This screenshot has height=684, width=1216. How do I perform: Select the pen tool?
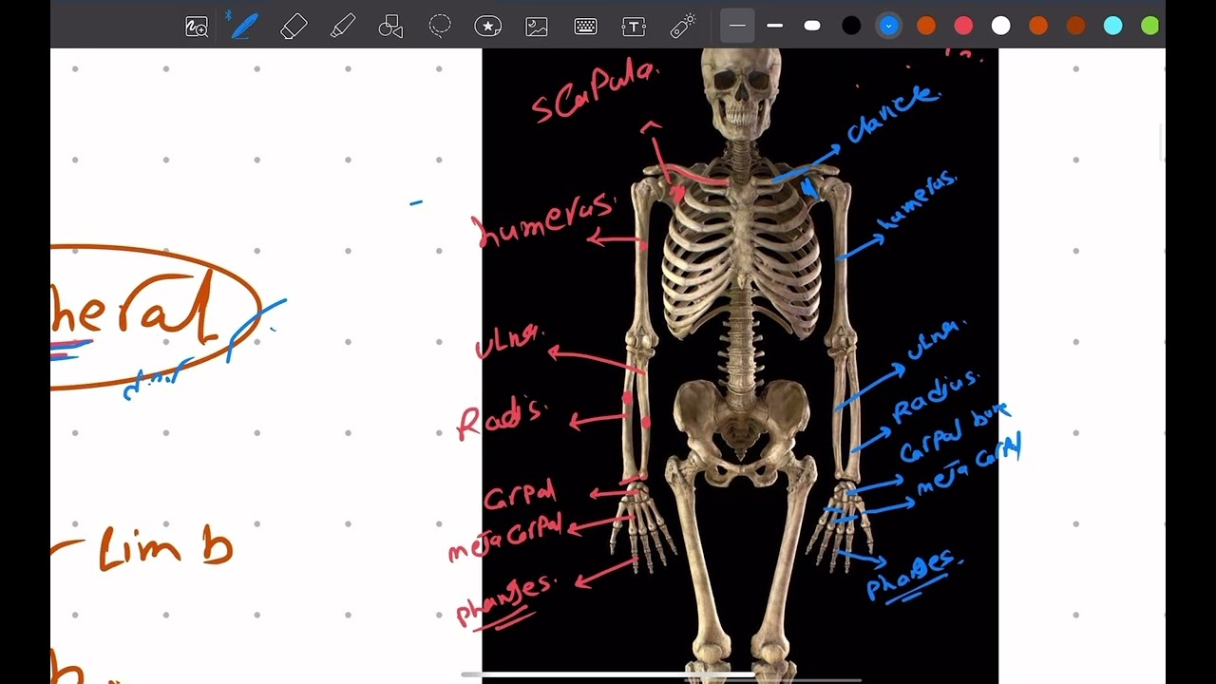[244, 26]
